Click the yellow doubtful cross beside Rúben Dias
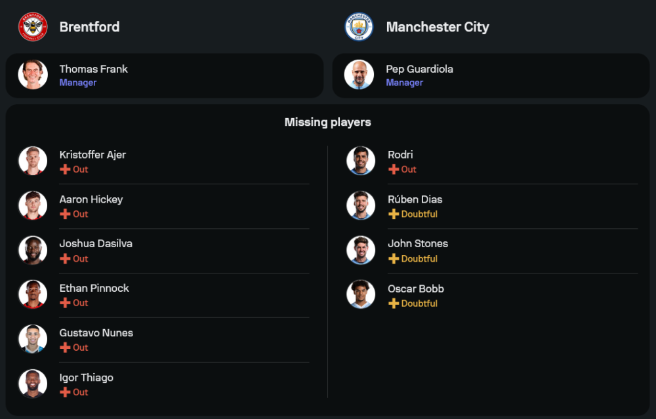 pyautogui.click(x=394, y=214)
